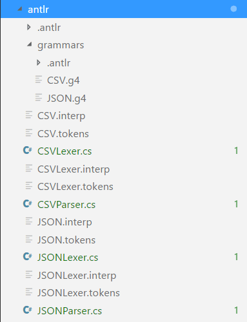The width and height of the screenshot is (247, 322).
Task: Click the C# icon beside JSONParser.cs
Action: pyautogui.click(x=28, y=310)
